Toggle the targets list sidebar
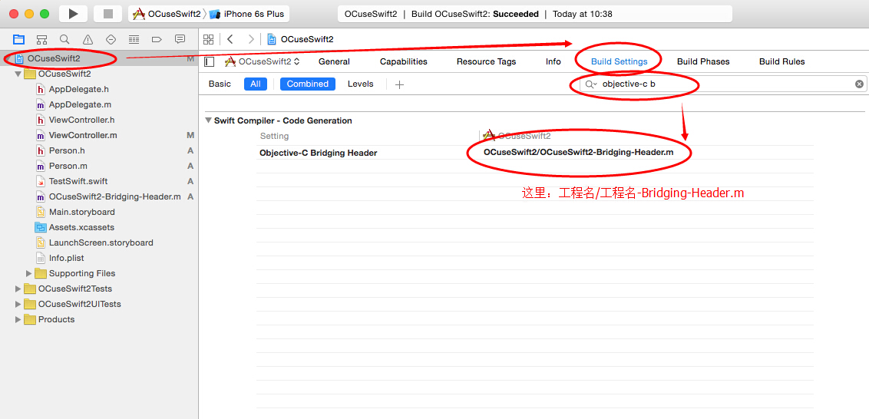The height and width of the screenshot is (419, 869). [210, 61]
